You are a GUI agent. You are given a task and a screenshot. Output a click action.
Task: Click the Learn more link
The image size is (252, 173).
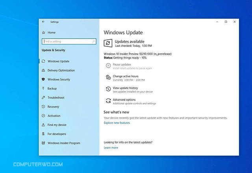pos(111,148)
